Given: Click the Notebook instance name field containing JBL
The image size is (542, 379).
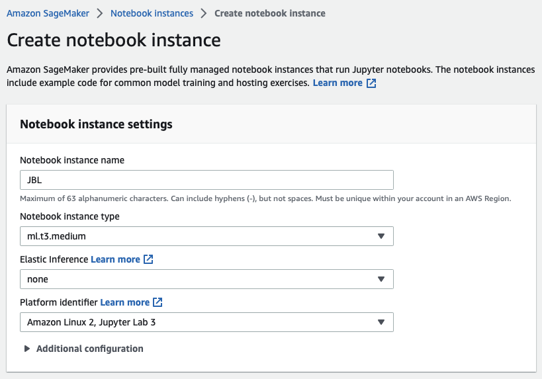Looking at the screenshot, I should coord(206,180).
